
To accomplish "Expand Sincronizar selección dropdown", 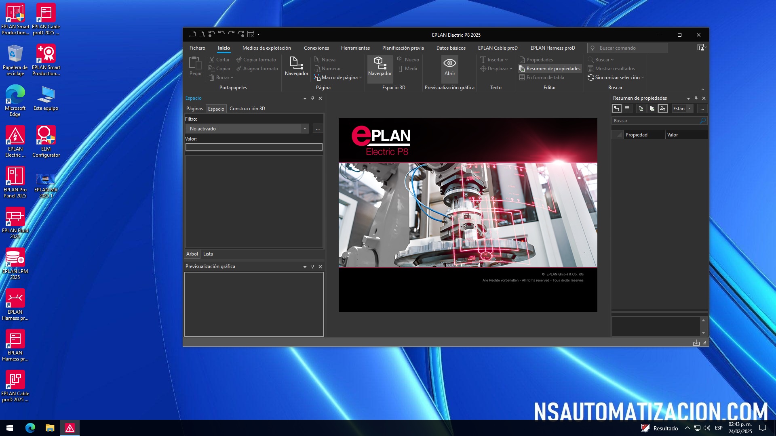I will point(642,78).
